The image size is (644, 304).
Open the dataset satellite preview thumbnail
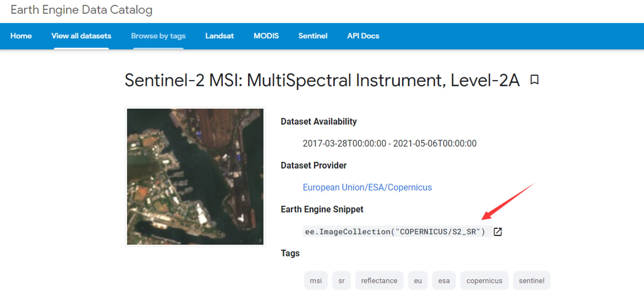click(x=195, y=177)
